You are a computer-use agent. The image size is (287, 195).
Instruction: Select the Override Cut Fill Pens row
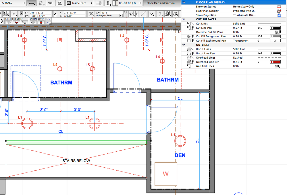(234, 32)
